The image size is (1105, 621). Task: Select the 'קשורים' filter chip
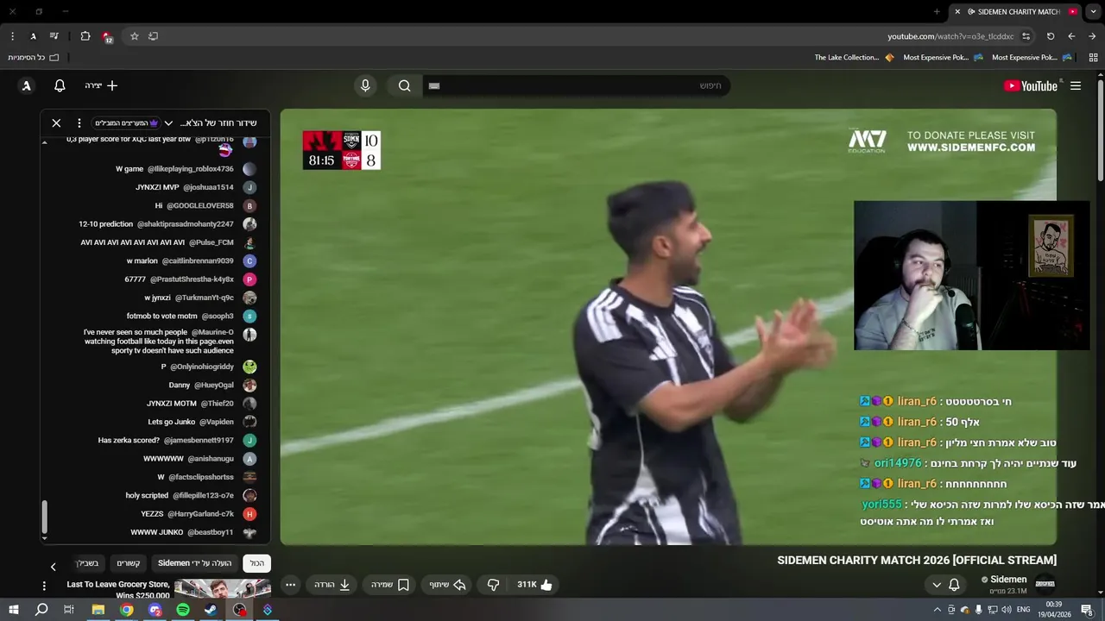[x=129, y=563]
